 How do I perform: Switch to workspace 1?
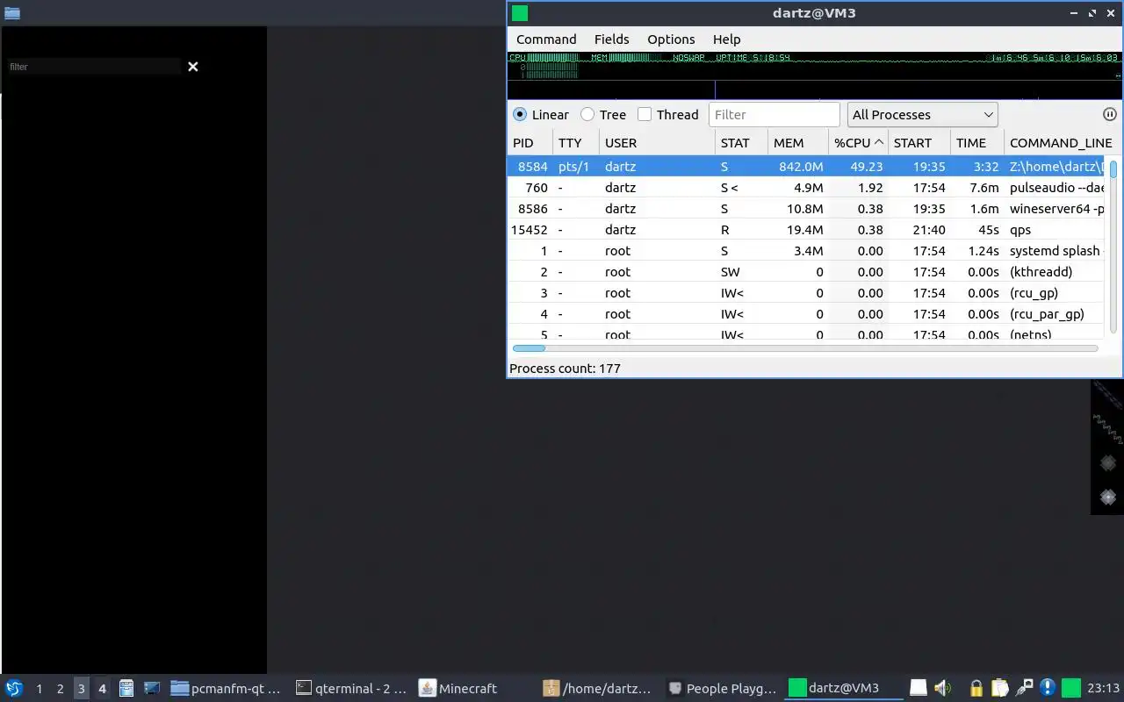coord(39,688)
